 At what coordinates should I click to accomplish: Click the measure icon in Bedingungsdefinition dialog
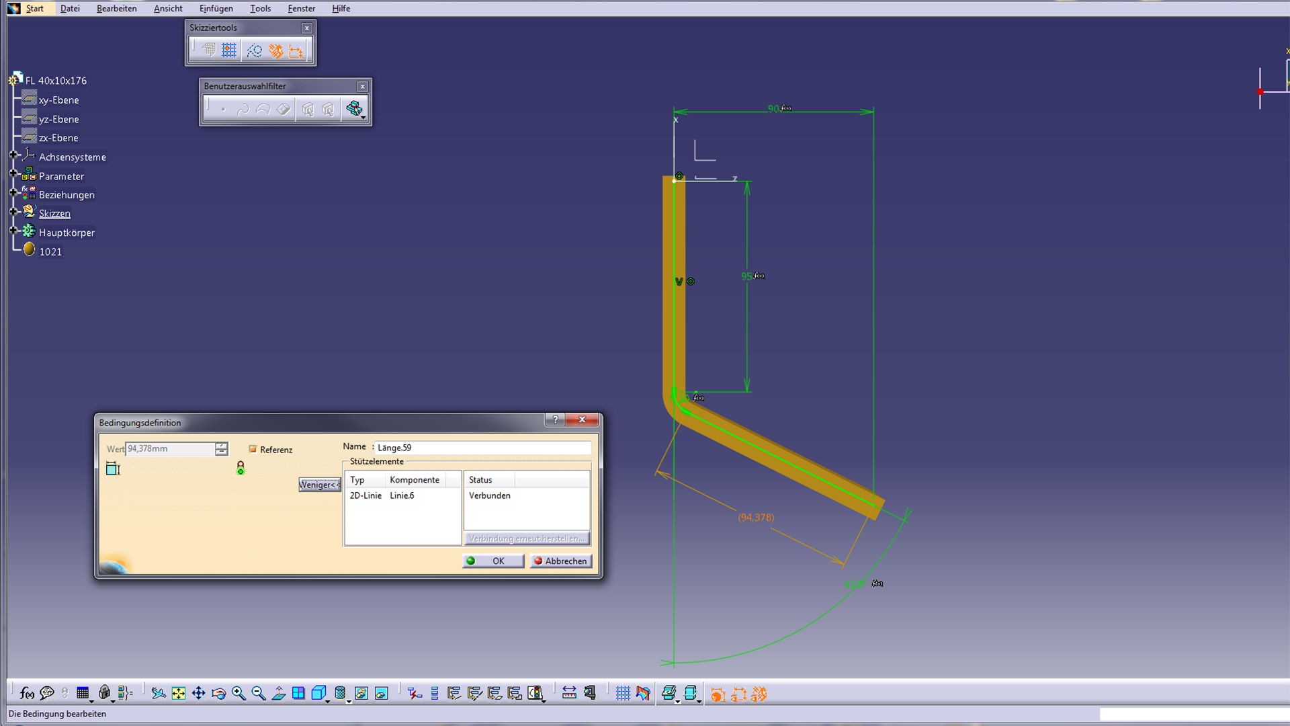(113, 469)
